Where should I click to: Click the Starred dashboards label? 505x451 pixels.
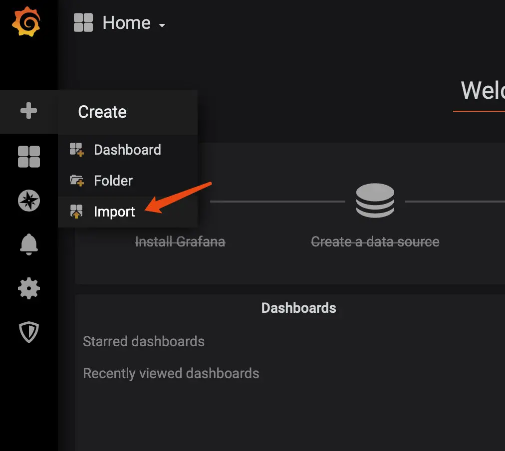144,341
